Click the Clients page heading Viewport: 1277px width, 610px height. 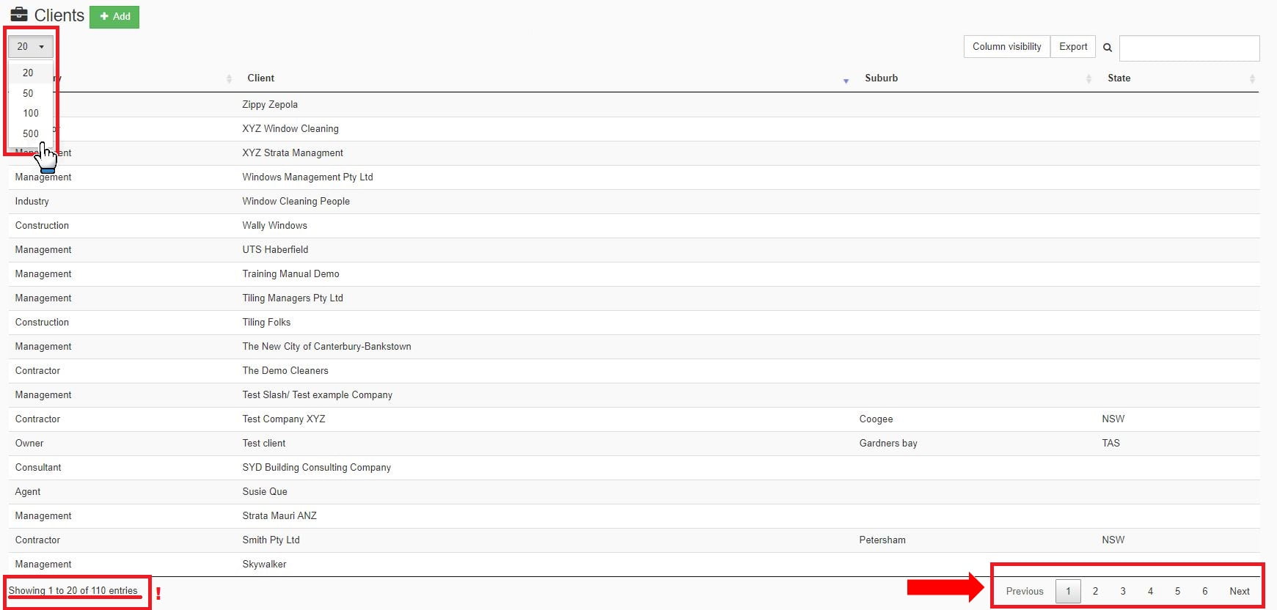[59, 15]
